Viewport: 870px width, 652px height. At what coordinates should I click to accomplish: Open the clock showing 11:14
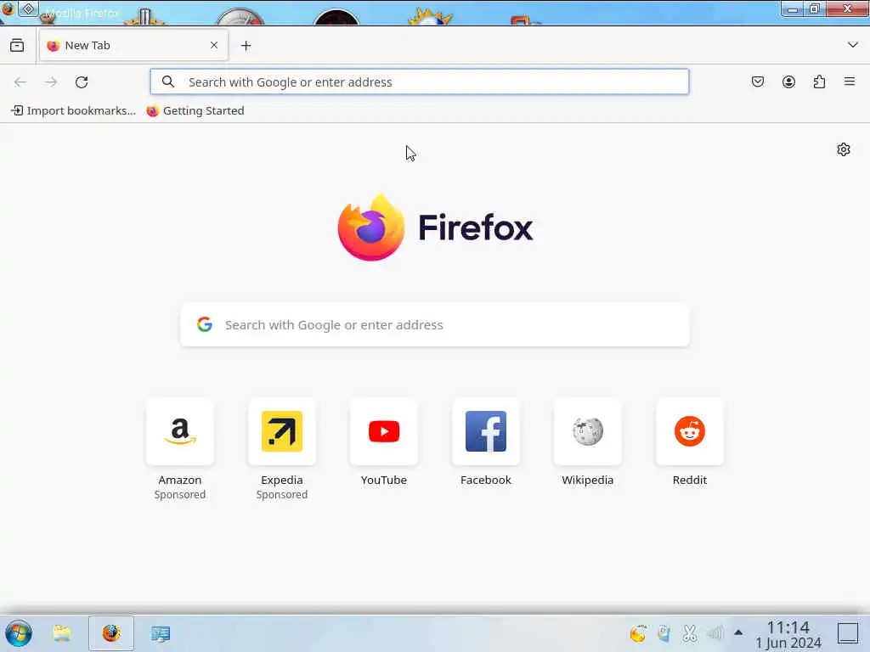click(788, 634)
